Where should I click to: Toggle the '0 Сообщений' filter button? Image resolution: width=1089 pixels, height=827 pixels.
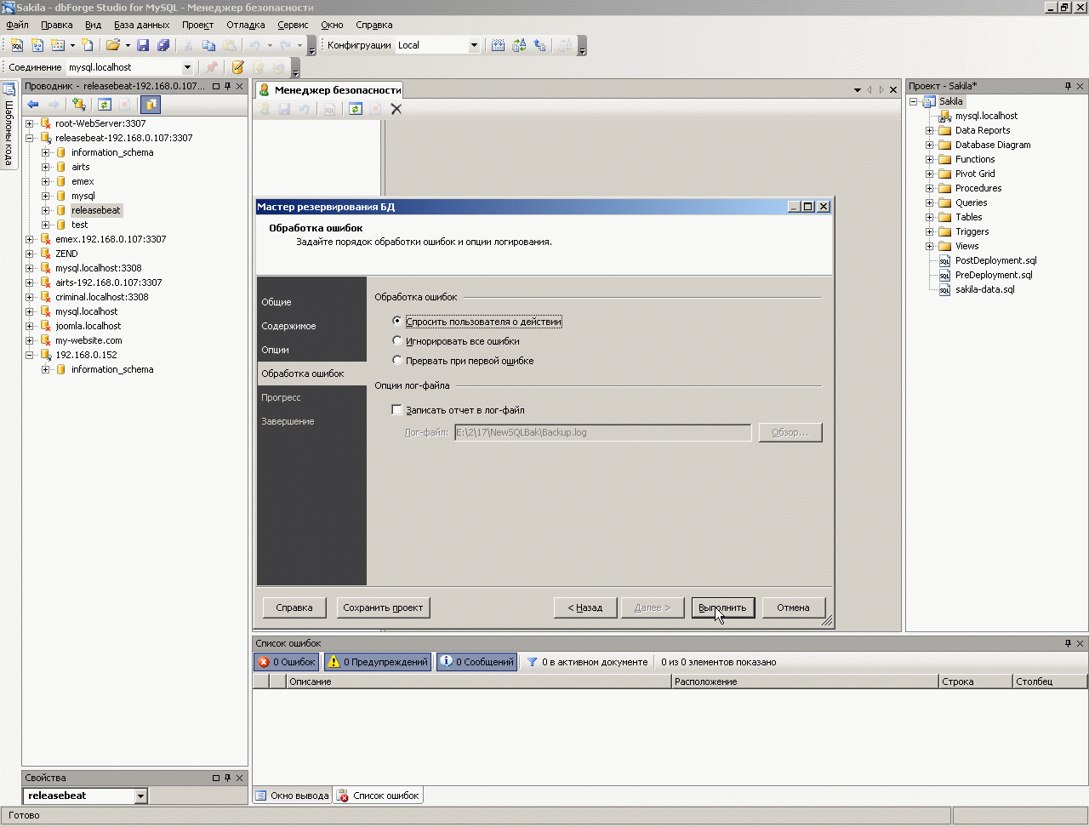tap(476, 662)
